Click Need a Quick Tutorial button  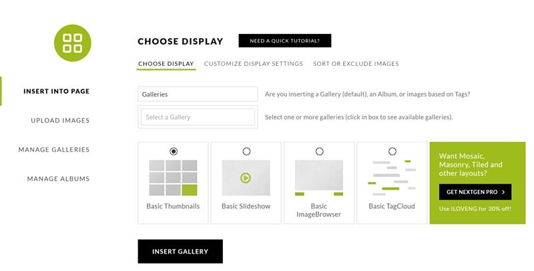pos(285,41)
